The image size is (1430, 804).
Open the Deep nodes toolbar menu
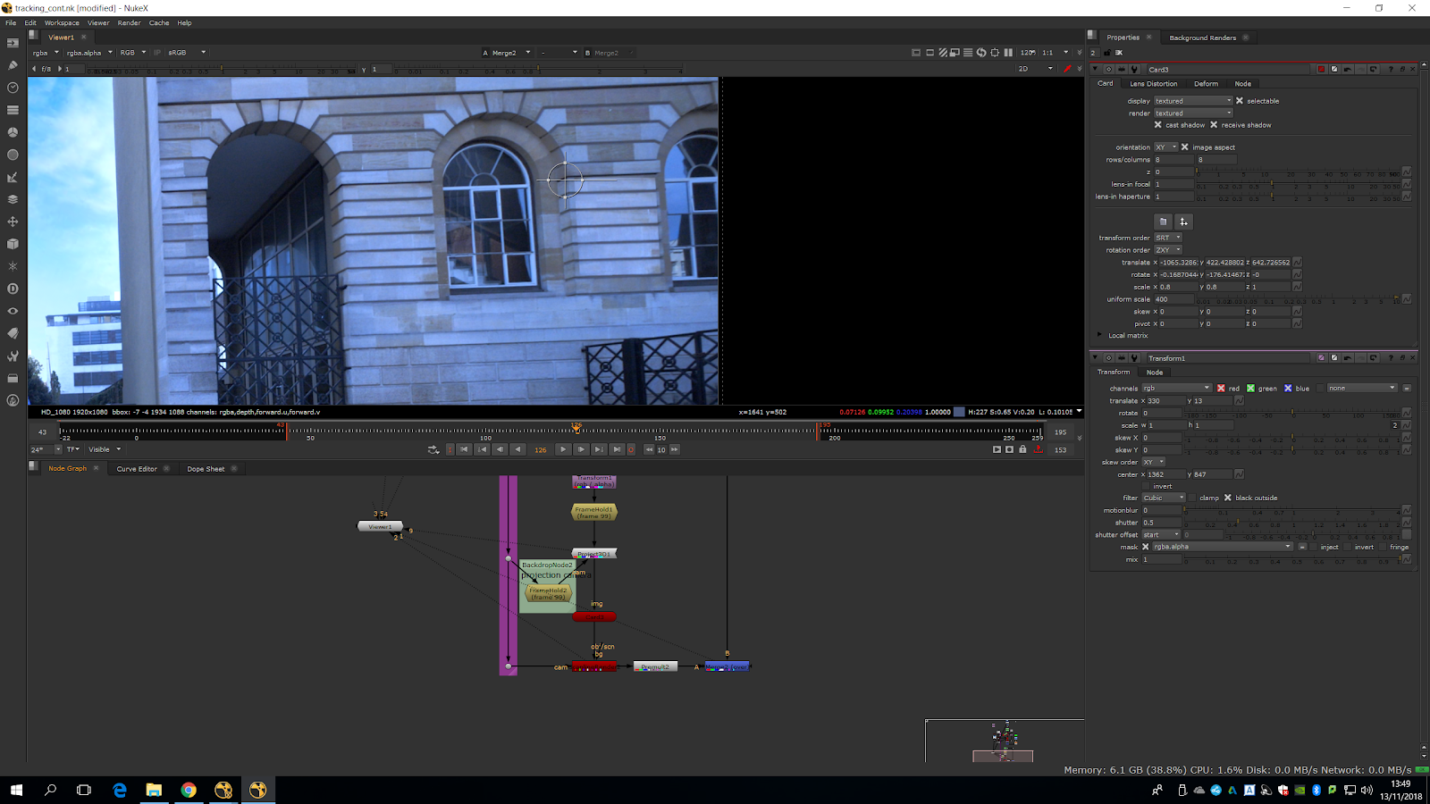tap(13, 289)
